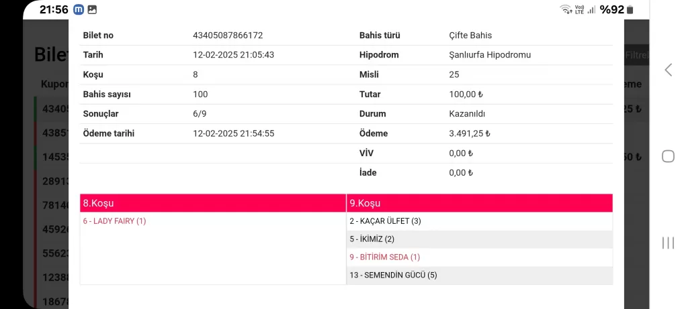Tap the mobile signal strength icon
The image size is (688, 309).
tap(591, 9)
